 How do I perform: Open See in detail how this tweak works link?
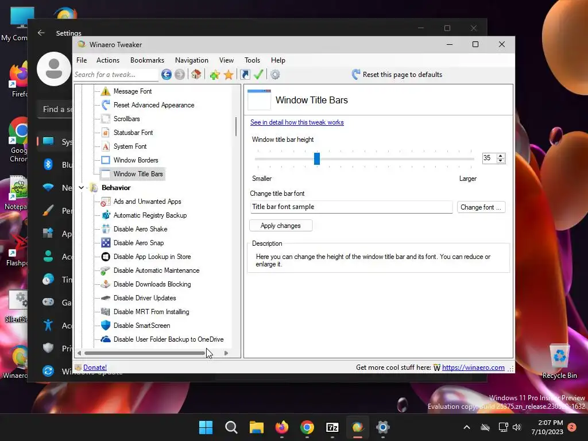[297, 122]
